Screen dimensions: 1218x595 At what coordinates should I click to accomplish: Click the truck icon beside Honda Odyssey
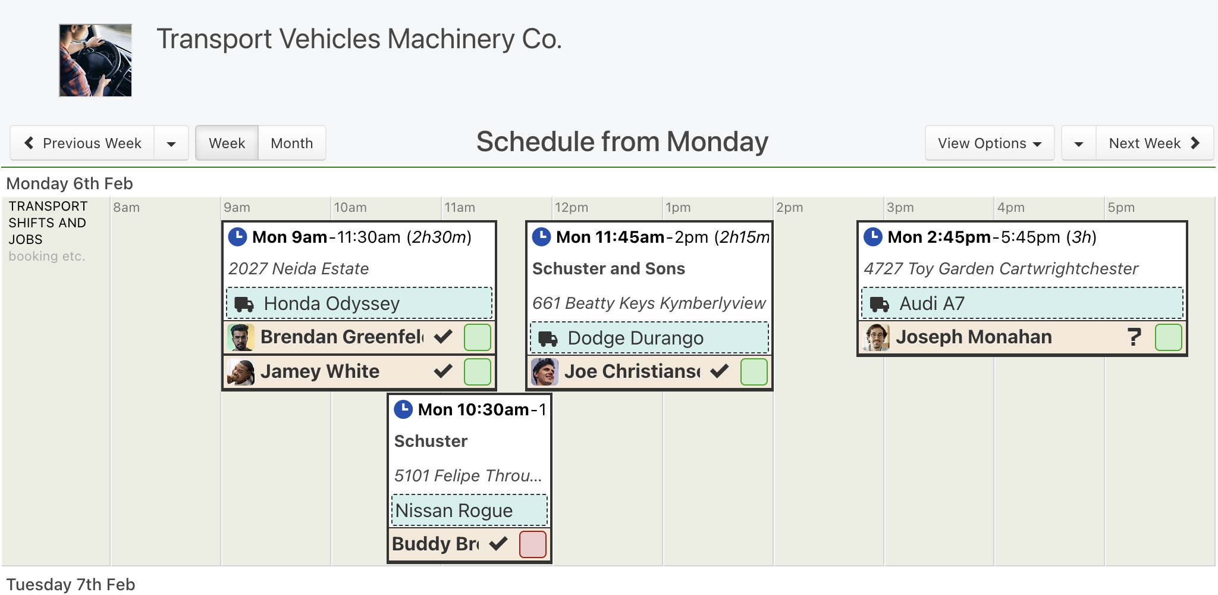pos(244,304)
